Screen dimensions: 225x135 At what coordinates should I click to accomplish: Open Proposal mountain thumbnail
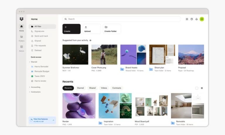[191, 54]
